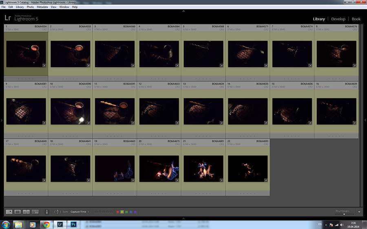Open Survey view in the toolbar
Image resolution: width=367 pixels, height=229 pixels.
(x=35, y=212)
